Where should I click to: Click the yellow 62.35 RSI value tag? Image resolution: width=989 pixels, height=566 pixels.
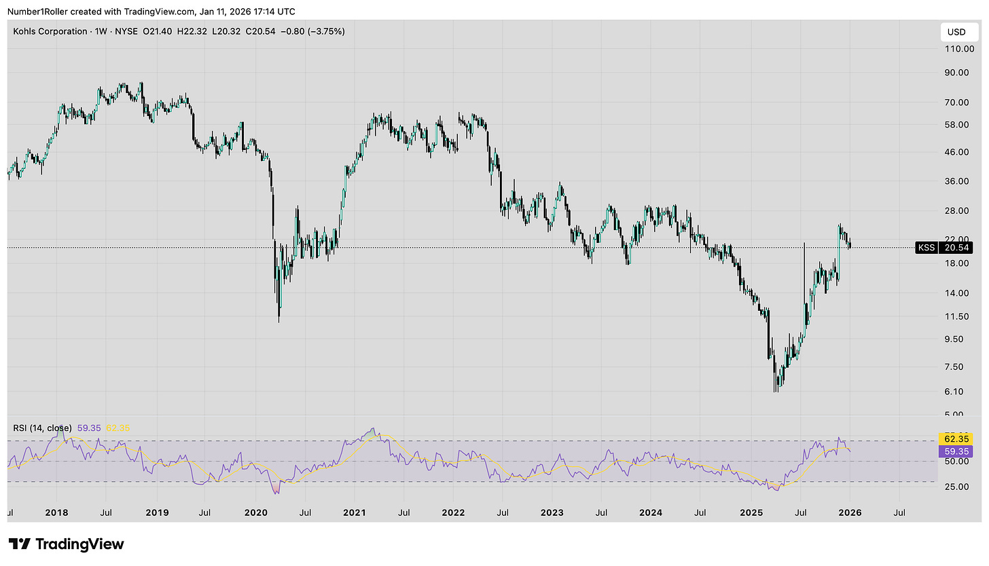(955, 439)
